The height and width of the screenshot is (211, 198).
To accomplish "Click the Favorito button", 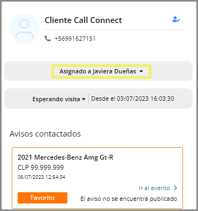I will coord(42,198).
